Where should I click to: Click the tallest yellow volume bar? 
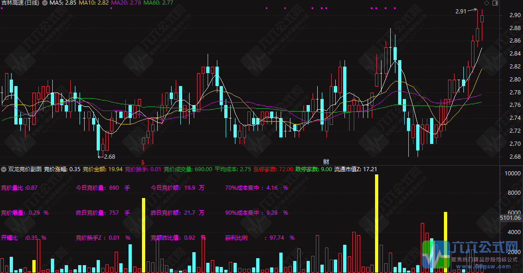coord(376,222)
